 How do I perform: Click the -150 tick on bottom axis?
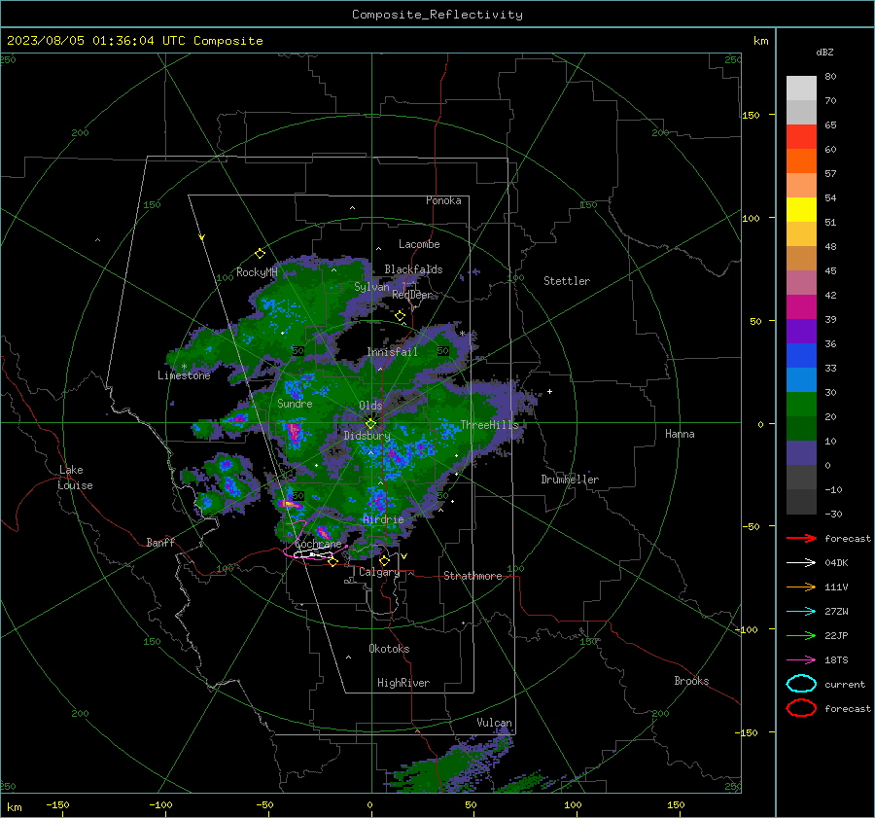57,805
